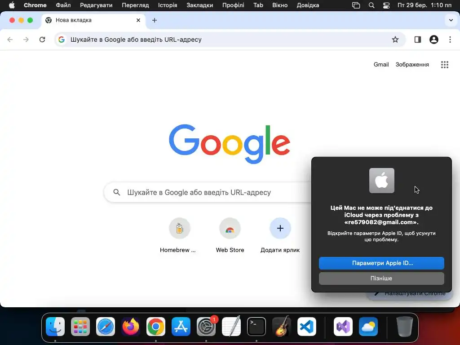Image resolution: width=460 pixels, height=345 pixels.
Task: Open Launchpad from the Dock
Action: [x=80, y=327]
